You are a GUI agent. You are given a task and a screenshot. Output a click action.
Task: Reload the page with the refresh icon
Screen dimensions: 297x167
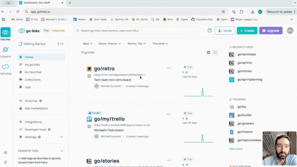coord(18,12)
